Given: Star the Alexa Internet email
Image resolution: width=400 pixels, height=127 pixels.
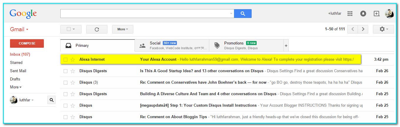Looking at the screenshot, I should pos(73,60).
